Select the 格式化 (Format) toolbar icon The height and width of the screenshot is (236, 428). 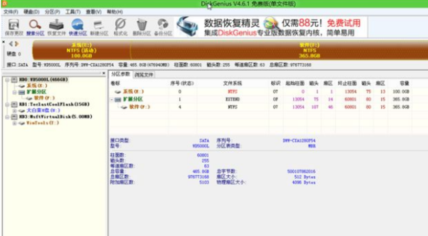coord(120,27)
